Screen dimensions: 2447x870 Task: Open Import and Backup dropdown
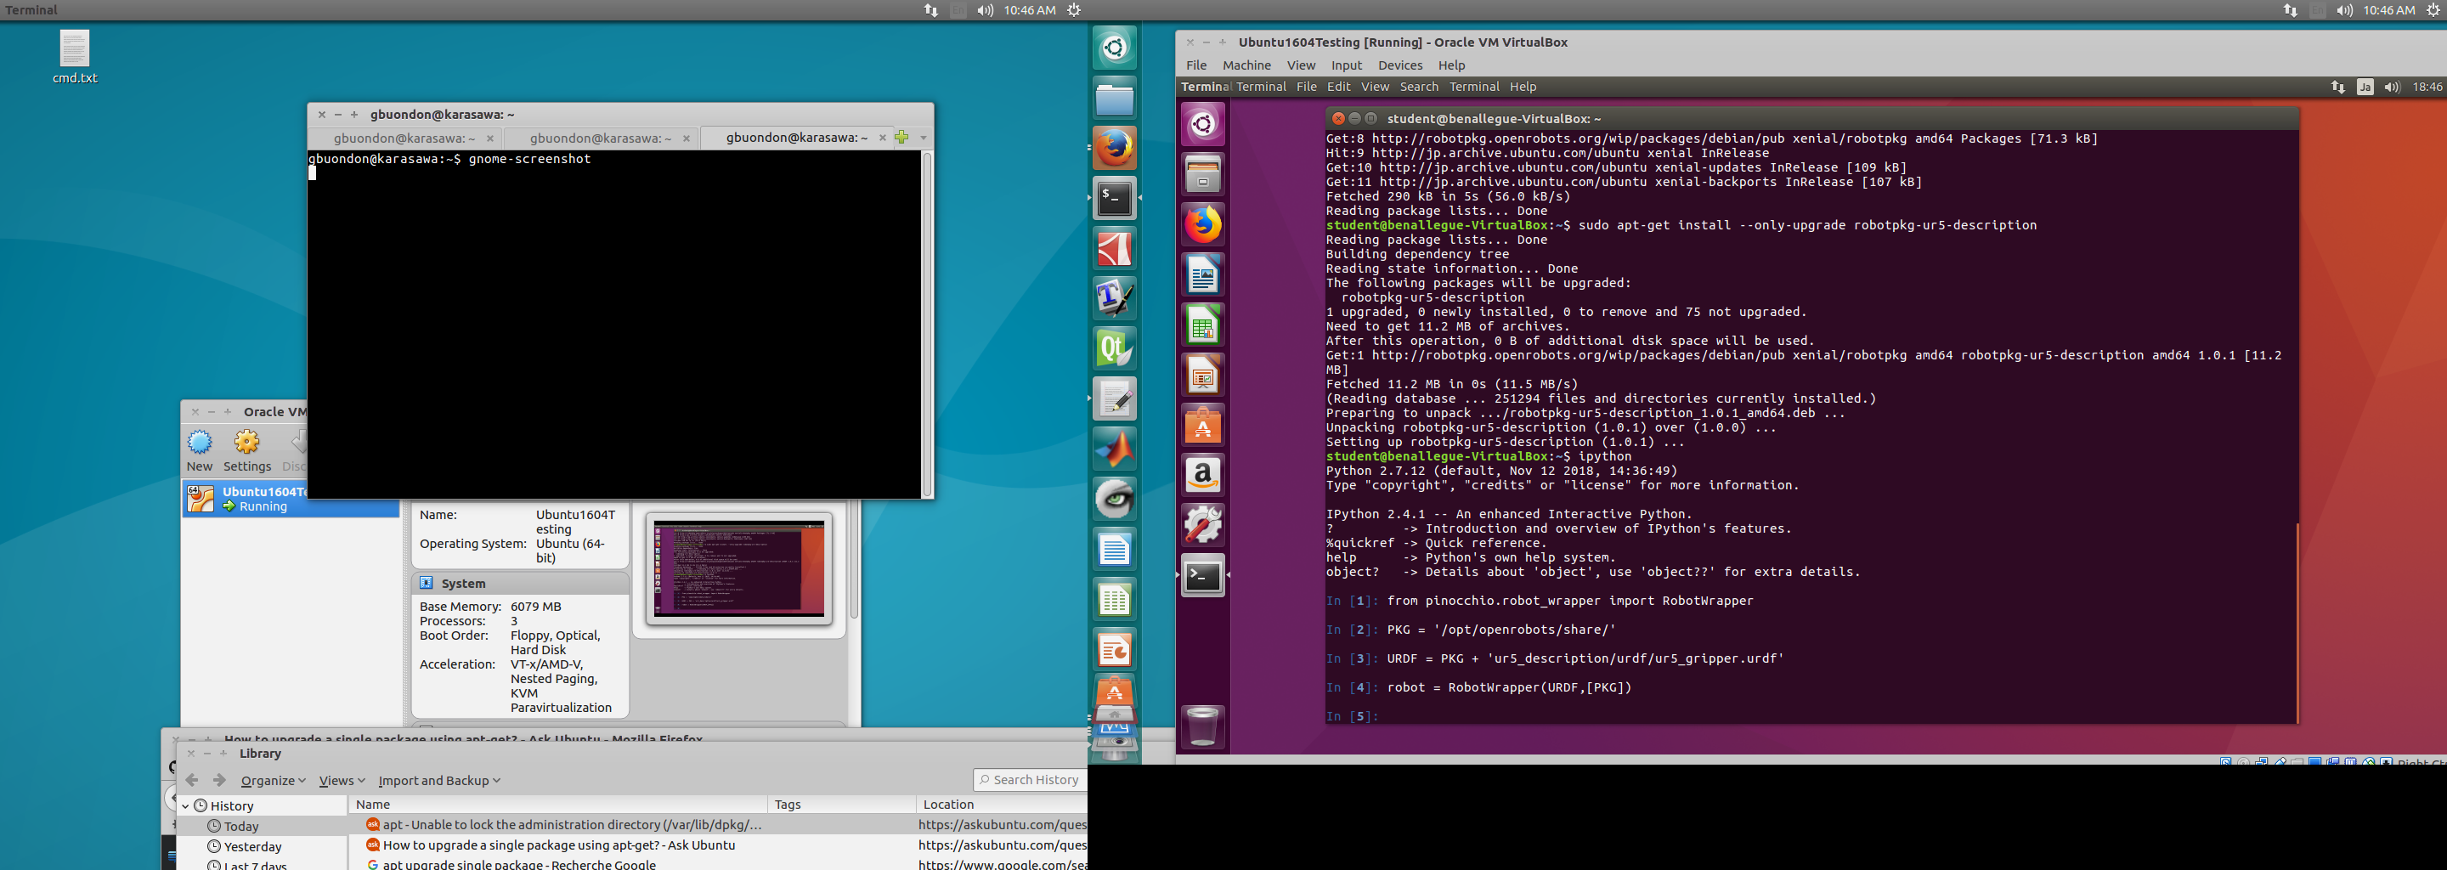[439, 781]
